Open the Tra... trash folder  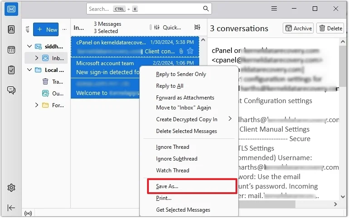pos(58,82)
